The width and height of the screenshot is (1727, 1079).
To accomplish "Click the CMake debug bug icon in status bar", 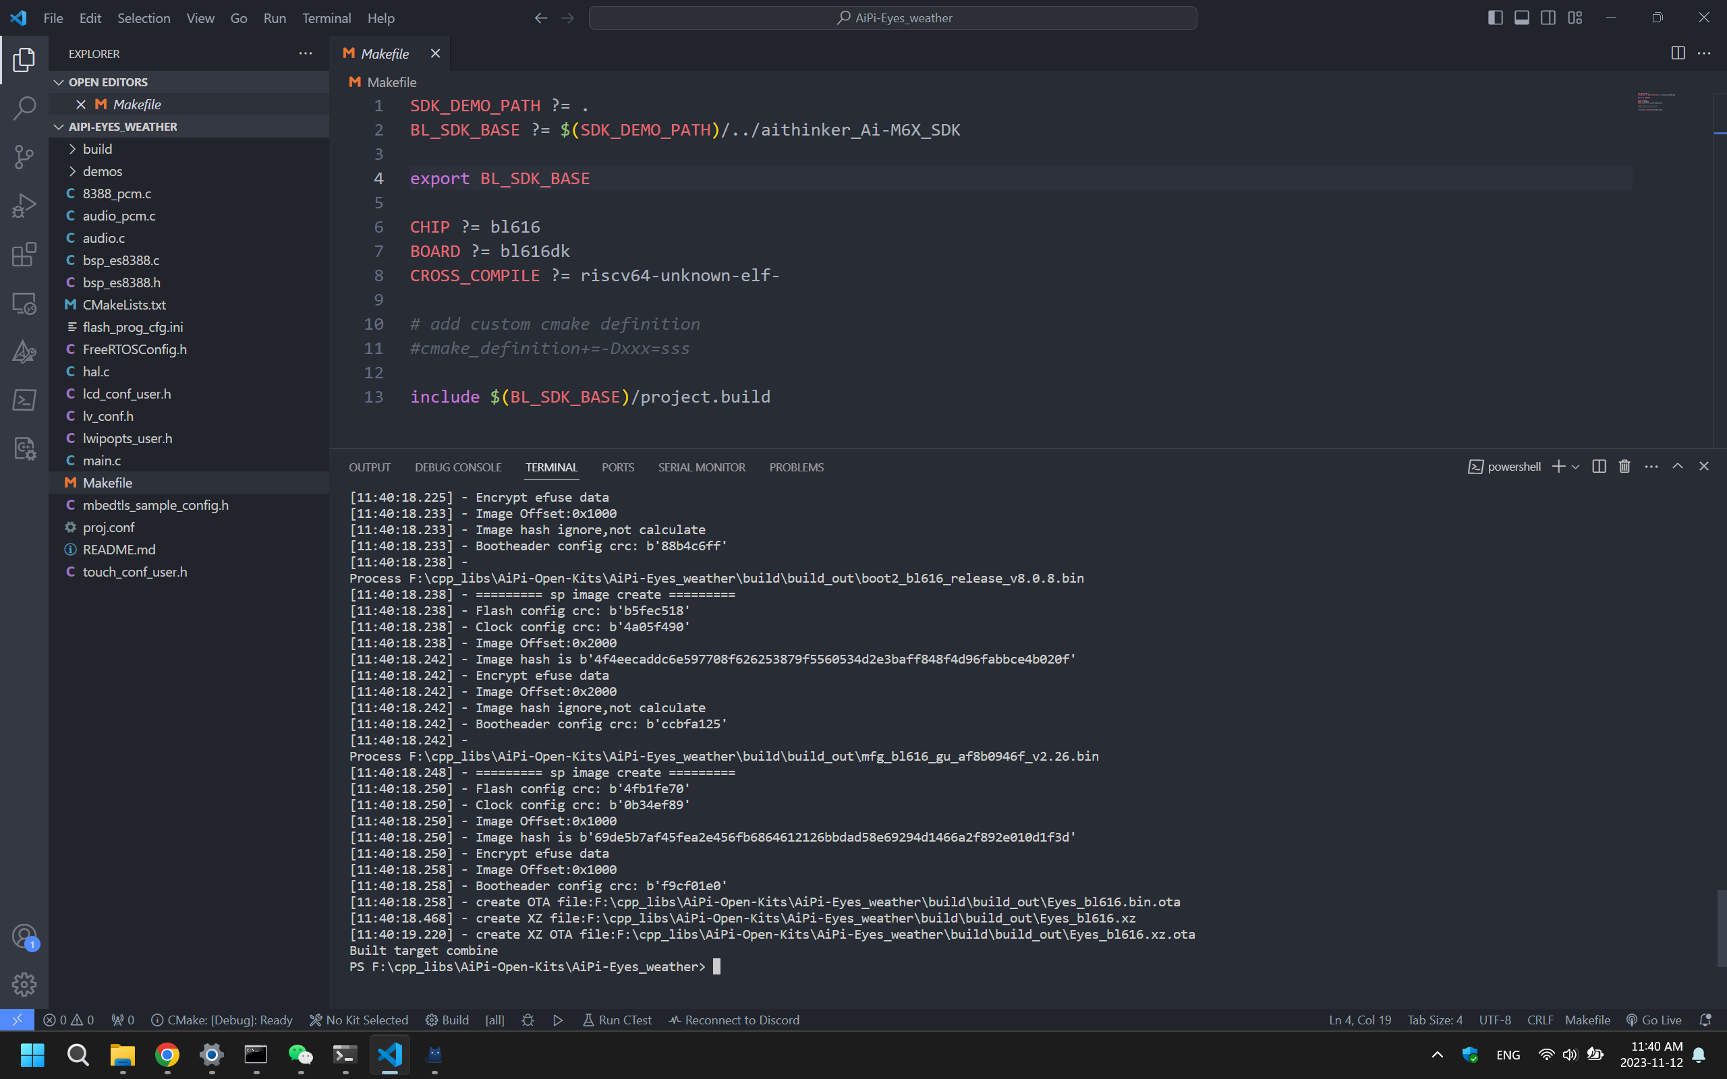I will pyautogui.click(x=528, y=1020).
